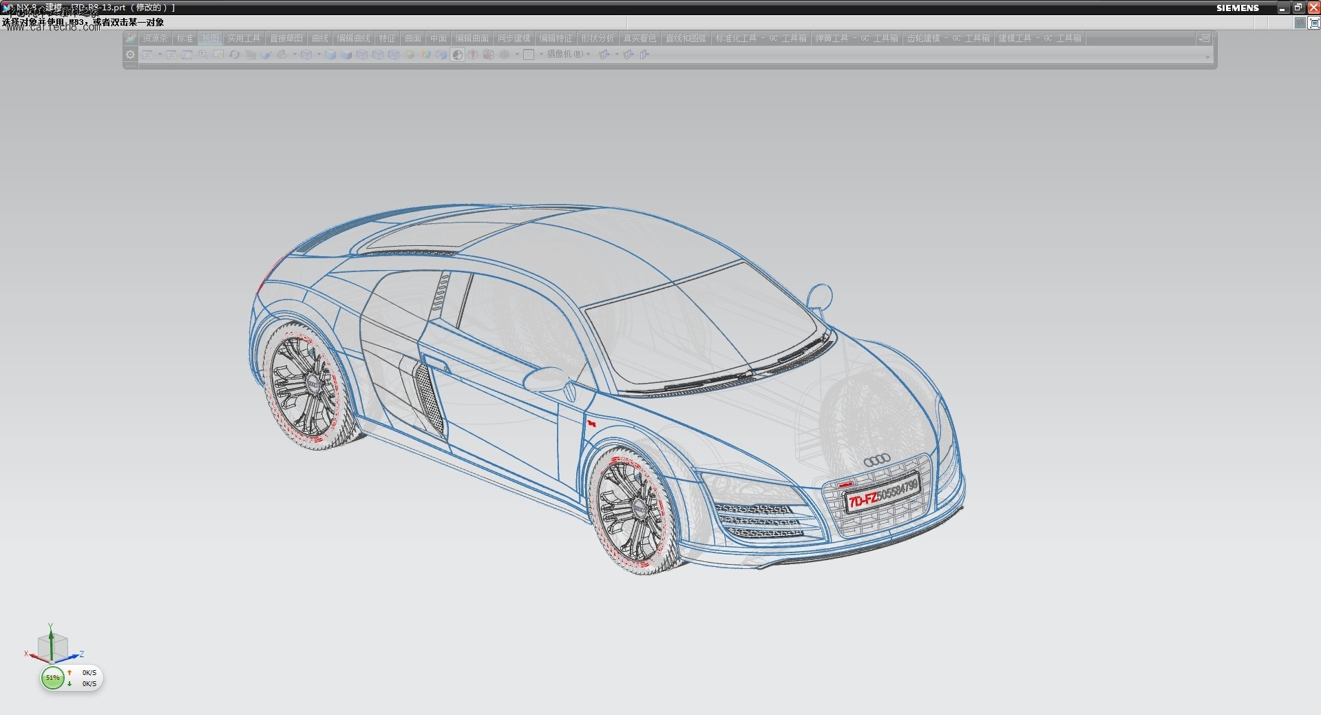1321x715 pixels.
Task: Click the shaded-with-edges cube render icon
Action: coord(330,54)
